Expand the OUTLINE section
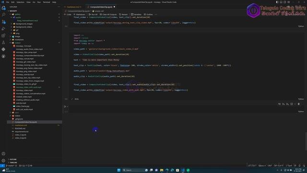This screenshot has height=173, width=307. tap(13, 159)
